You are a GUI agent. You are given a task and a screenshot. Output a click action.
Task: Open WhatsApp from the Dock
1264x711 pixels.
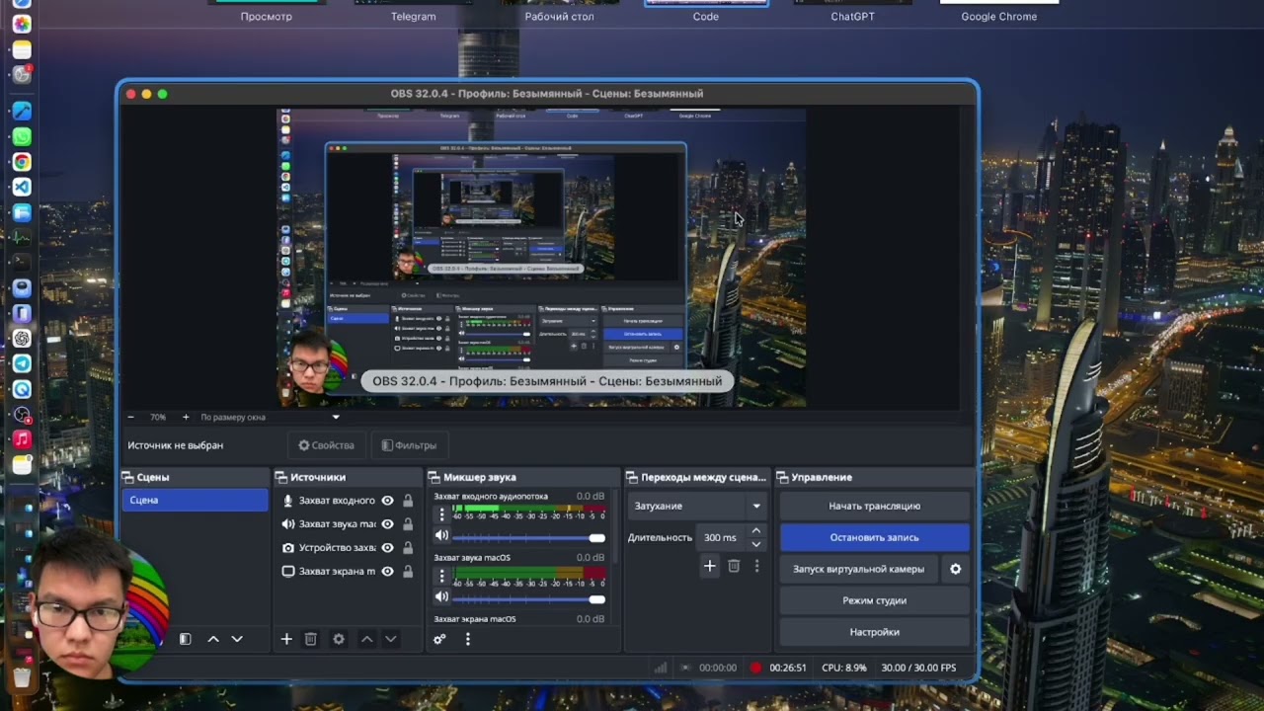pyautogui.click(x=21, y=136)
